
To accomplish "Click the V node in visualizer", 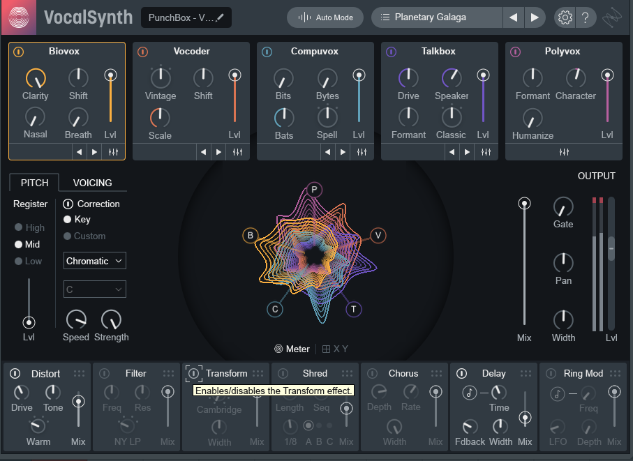I will coord(378,235).
